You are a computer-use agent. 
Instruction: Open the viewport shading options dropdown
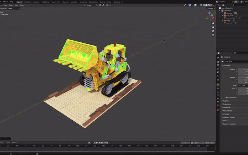point(214,5)
